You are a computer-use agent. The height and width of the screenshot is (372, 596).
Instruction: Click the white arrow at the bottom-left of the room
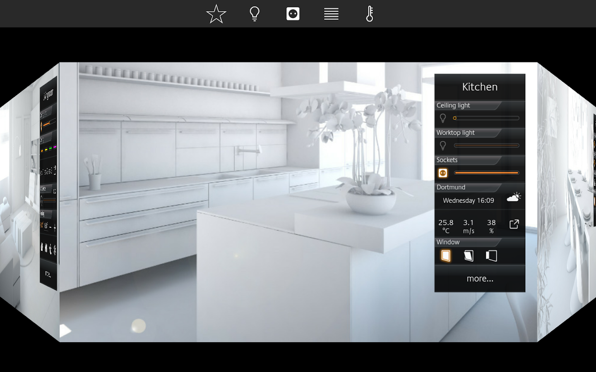(x=65, y=330)
